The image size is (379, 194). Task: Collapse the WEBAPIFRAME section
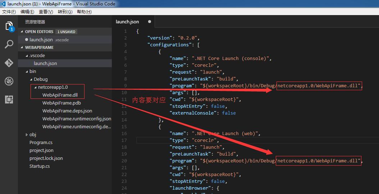coord(22,47)
